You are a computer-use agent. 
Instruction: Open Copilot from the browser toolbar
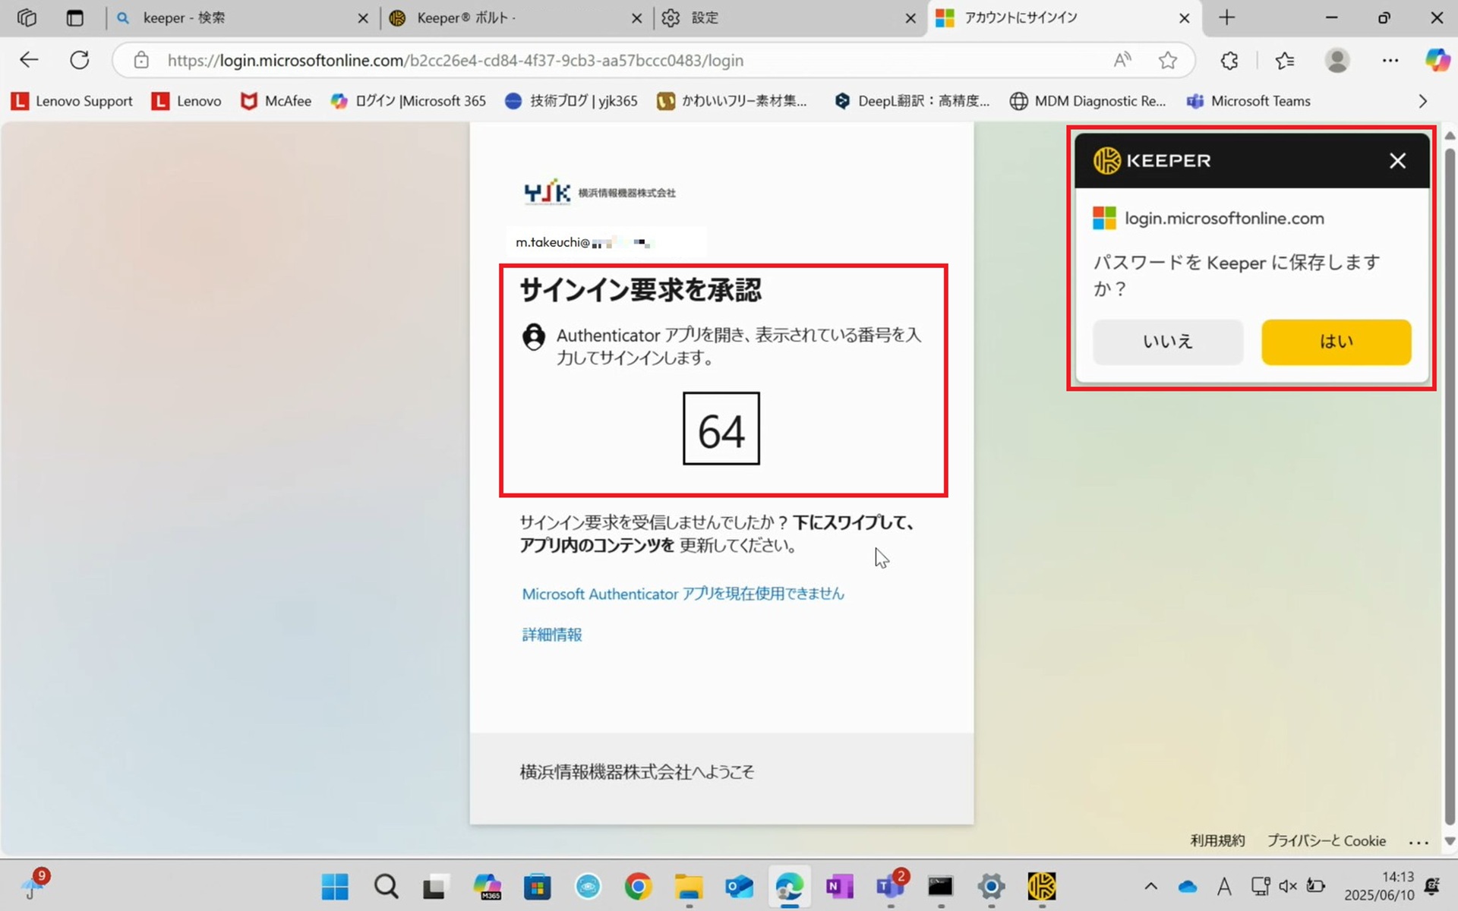pyautogui.click(x=1437, y=60)
